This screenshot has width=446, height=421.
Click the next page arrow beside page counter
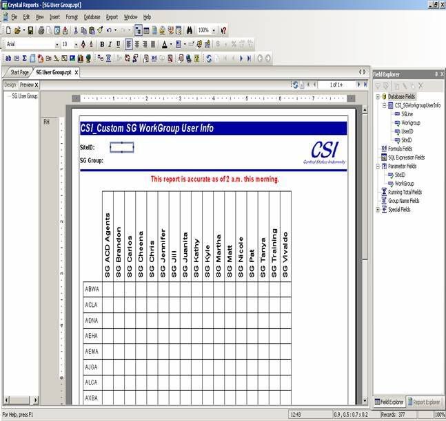tap(358, 85)
